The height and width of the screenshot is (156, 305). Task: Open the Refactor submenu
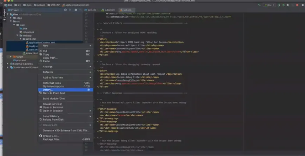click(x=65, y=72)
